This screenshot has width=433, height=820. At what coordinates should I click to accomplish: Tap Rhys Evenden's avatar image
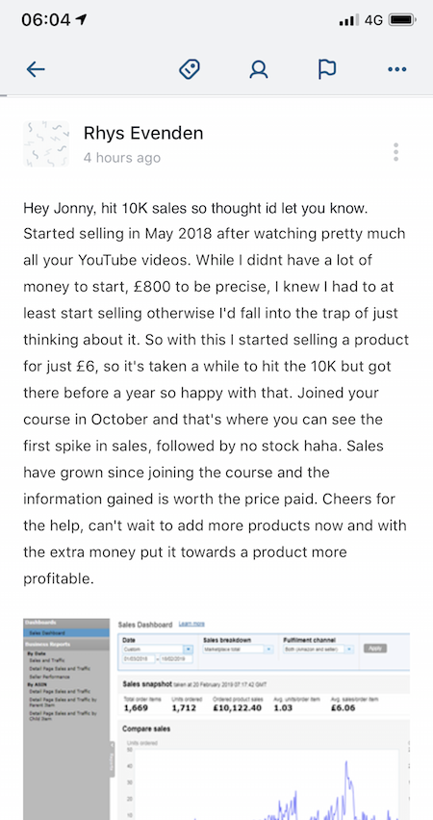[46, 144]
